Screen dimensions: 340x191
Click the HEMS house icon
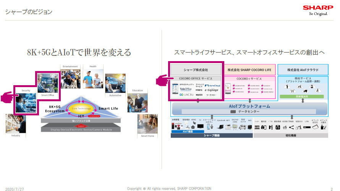193,127
